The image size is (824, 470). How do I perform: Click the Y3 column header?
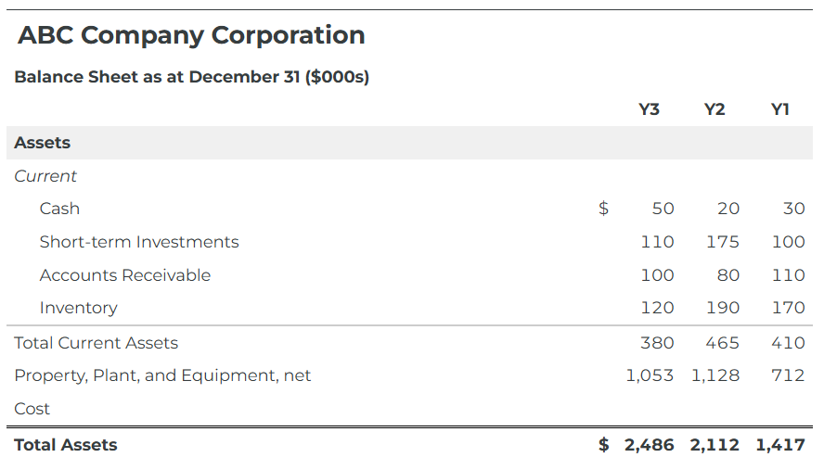[x=650, y=109]
